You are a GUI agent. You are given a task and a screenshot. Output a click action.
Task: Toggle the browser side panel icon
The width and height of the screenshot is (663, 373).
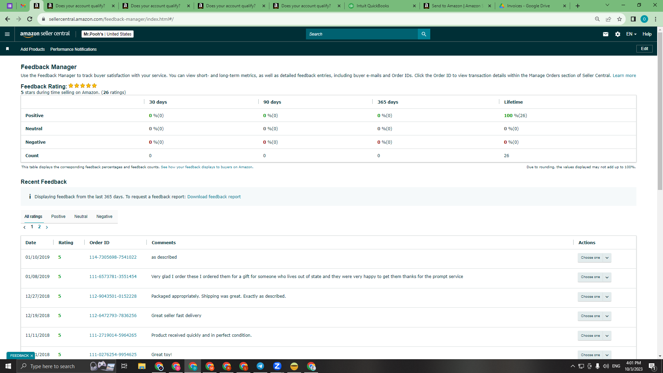633,19
